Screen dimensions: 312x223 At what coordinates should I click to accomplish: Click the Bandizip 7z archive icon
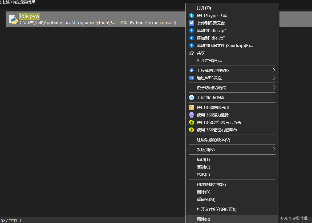pos(192,38)
